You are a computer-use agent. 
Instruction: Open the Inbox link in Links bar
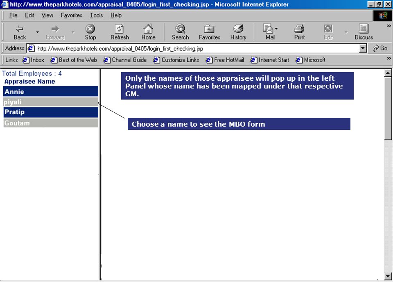pyautogui.click(x=33, y=60)
